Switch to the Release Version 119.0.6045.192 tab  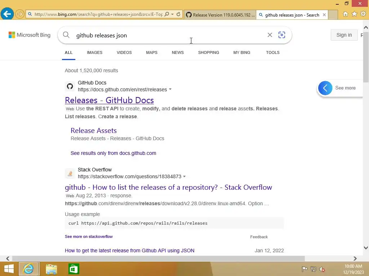tap(220, 15)
